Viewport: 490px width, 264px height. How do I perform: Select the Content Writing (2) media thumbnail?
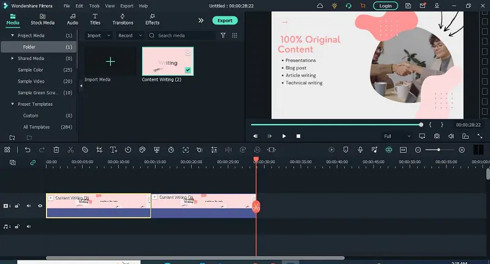click(x=168, y=61)
